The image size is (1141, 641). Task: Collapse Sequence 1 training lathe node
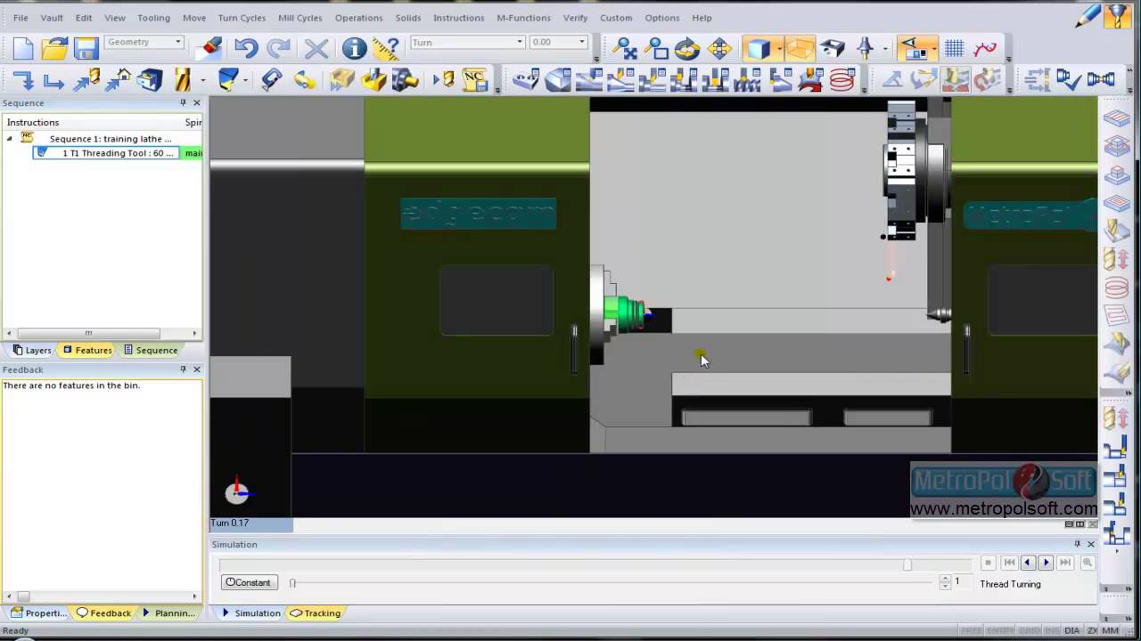click(10, 139)
